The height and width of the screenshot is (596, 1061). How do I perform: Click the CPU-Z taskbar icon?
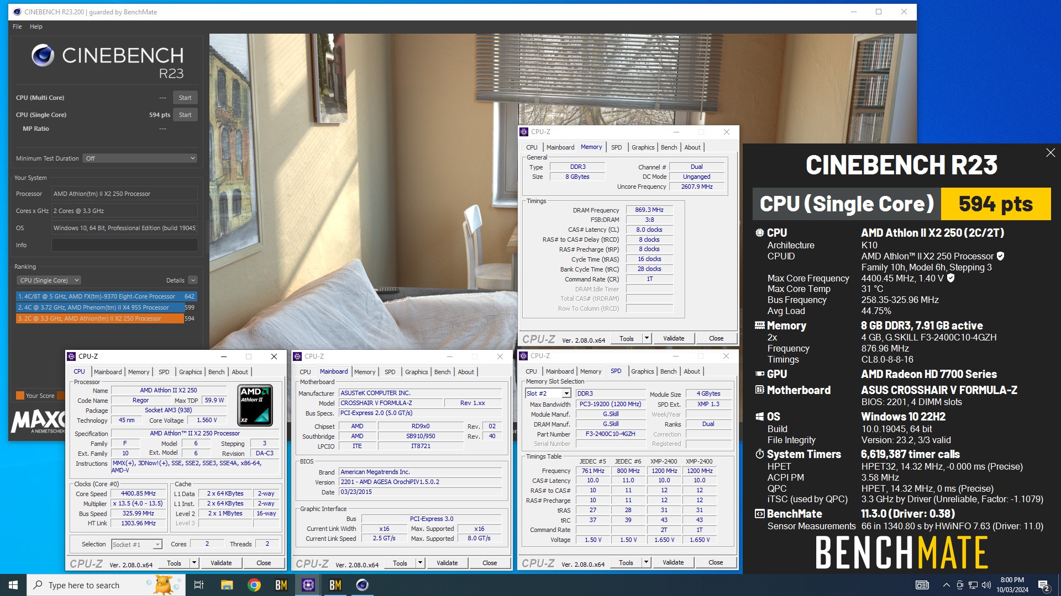pos(308,585)
